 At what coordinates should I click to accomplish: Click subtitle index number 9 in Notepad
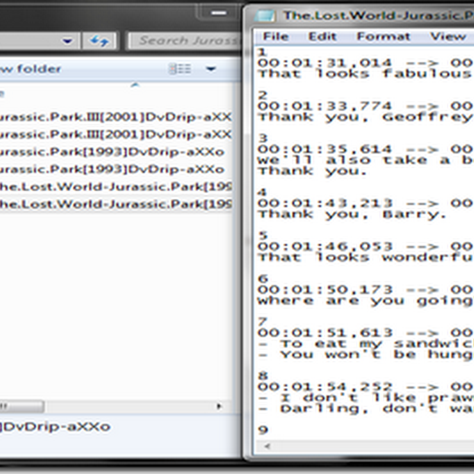click(263, 430)
